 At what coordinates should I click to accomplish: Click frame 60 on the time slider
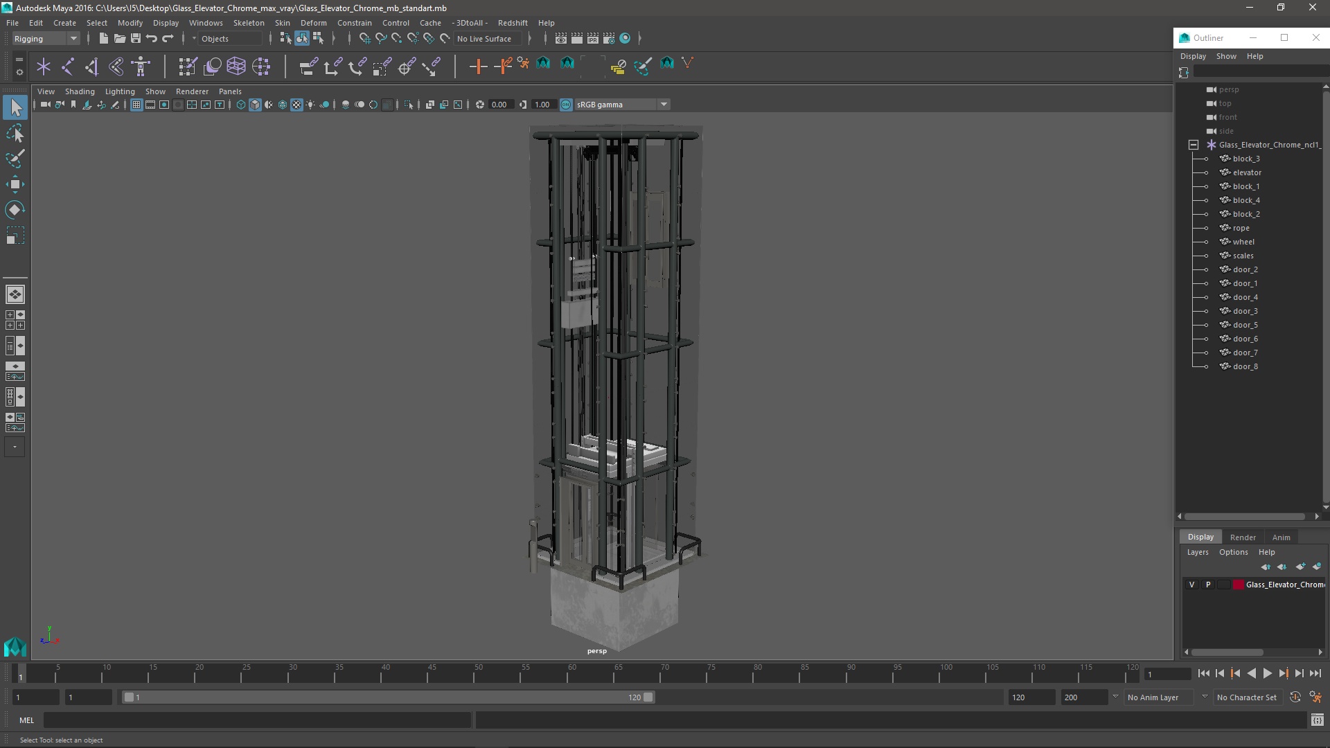click(x=572, y=673)
